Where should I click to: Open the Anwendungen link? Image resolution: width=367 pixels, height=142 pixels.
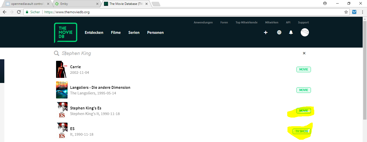[203, 22]
